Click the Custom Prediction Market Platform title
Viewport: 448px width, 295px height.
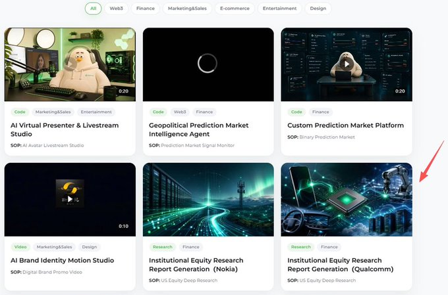click(x=345, y=125)
